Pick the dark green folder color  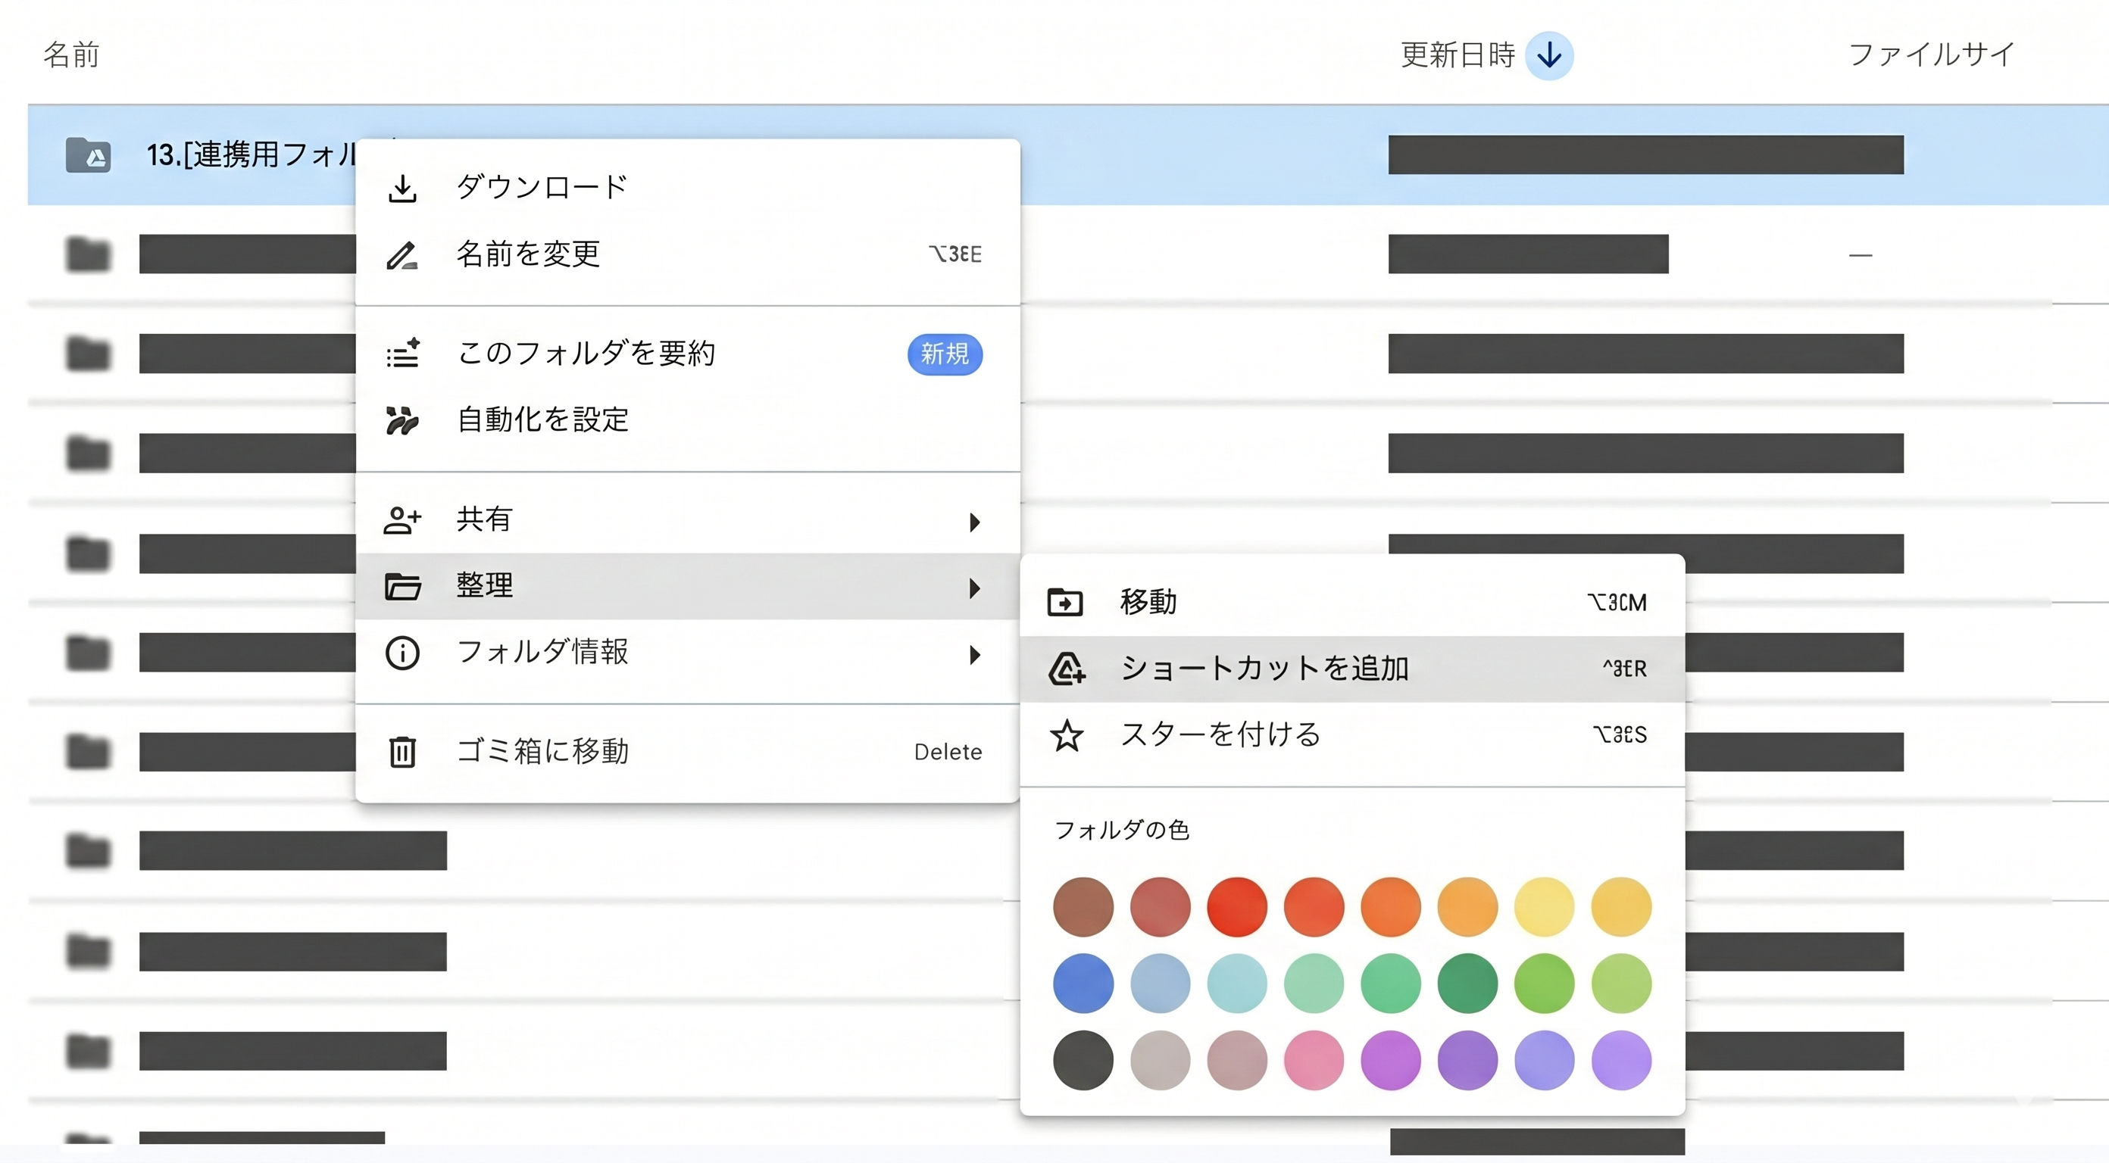click(1467, 983)
